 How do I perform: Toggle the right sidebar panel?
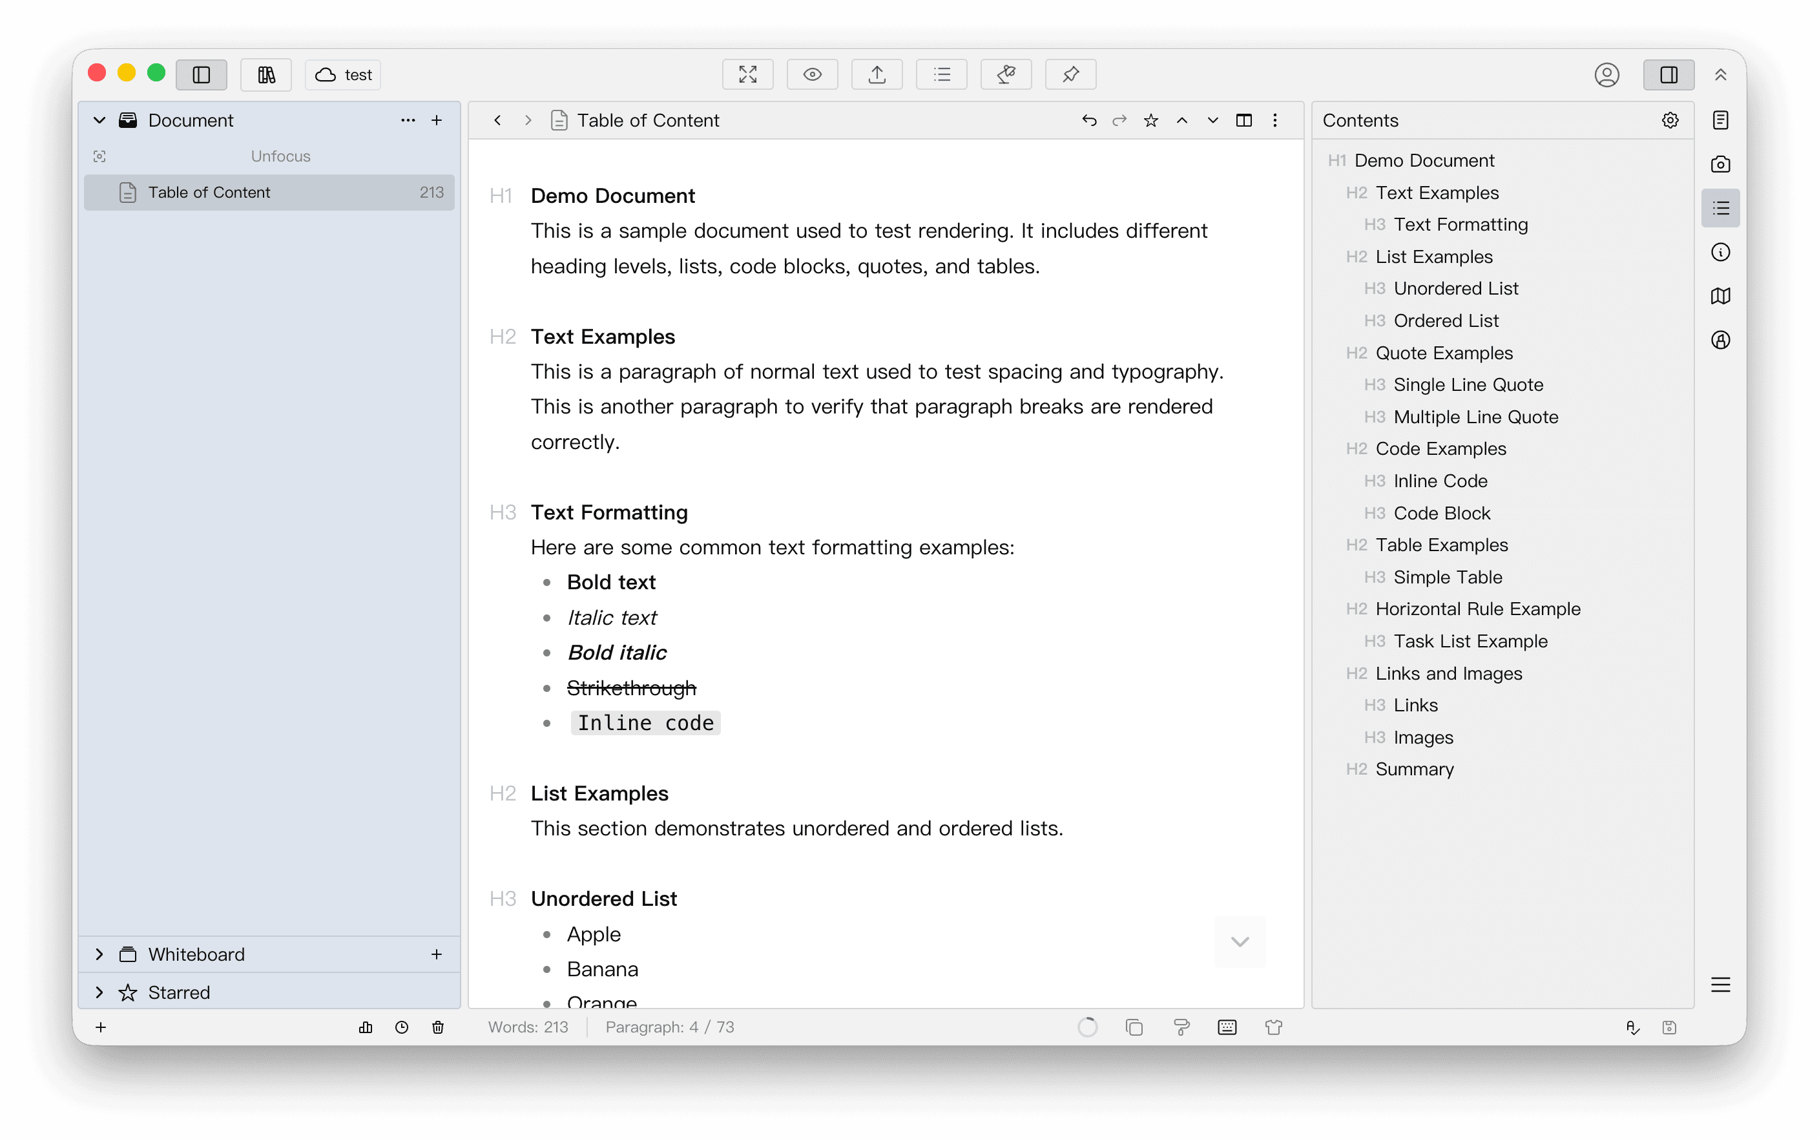(1668, 75)
